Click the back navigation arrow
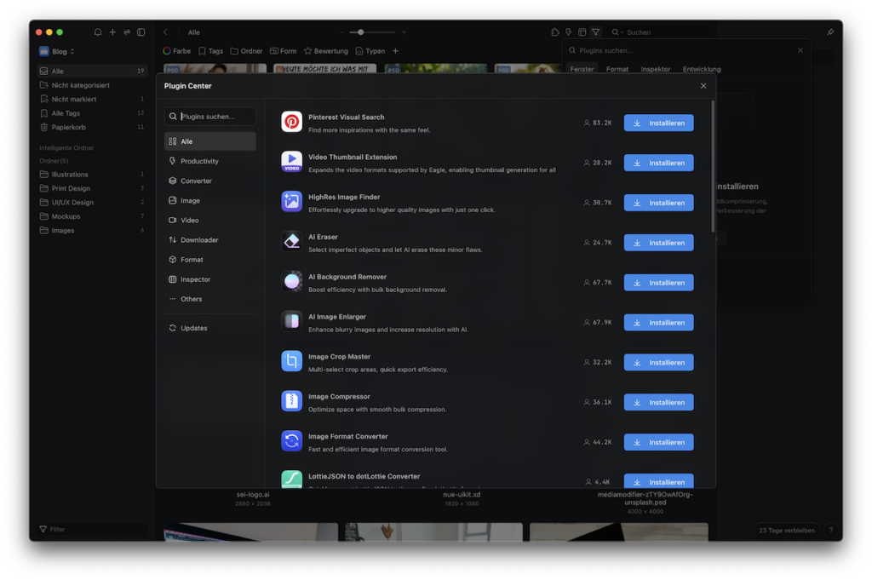Image resolution: width=872 pixels, height=580 pixels. (165, 32)
